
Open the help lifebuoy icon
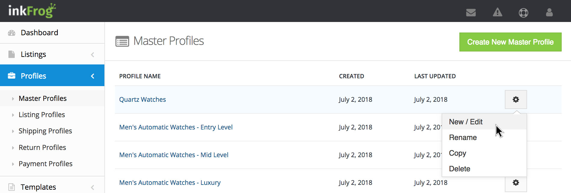coord(523,13)
